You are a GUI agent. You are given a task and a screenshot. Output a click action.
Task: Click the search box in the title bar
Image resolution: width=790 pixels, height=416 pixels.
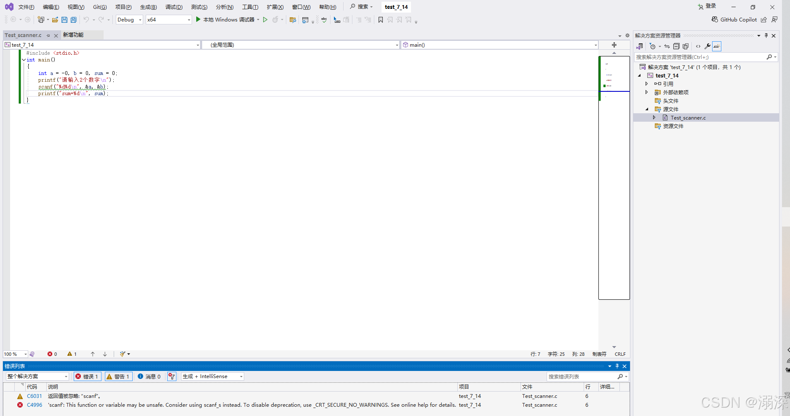362,7
